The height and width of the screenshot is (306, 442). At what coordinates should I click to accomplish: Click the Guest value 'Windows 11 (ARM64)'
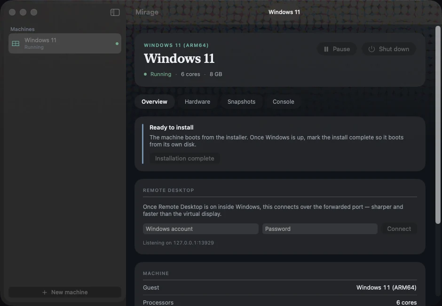[x=386, y=287]
